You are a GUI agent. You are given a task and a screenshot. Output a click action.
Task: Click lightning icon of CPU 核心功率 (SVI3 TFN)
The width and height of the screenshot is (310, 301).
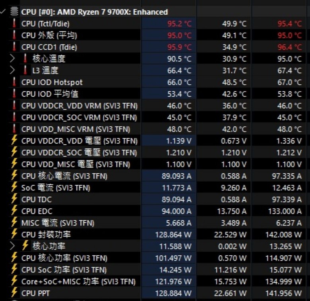coord(14,257)
